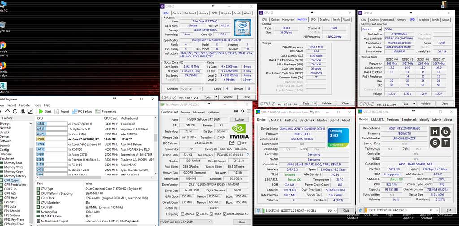Click the refresh icon in GPU-Z title area
The height and width of the screenshot is (226, 459).
(242, 111)
